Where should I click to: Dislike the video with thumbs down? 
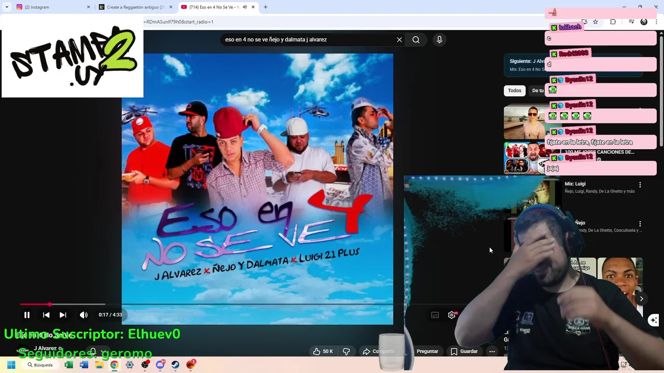(x=347, y=351)
